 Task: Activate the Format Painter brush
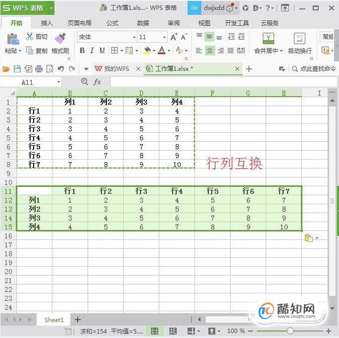[60, 38]
